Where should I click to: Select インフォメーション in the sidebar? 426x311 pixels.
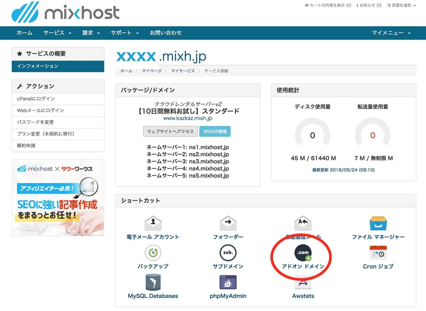tap(58, 66)
